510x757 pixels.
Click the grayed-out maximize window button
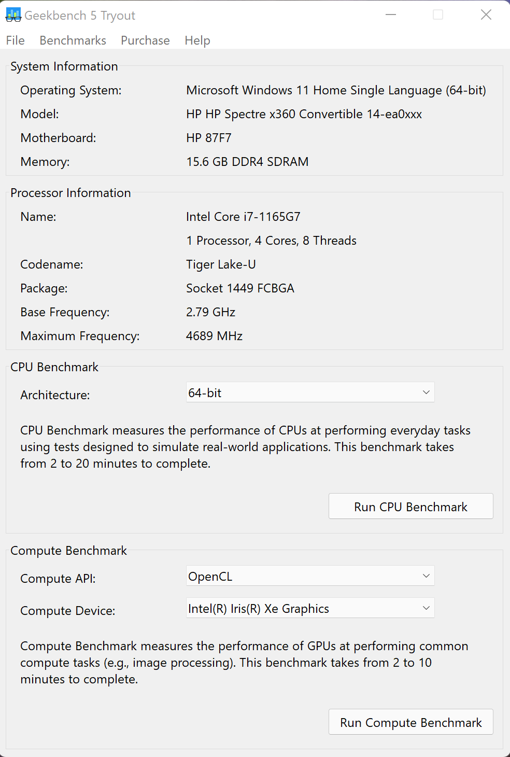[x=438, y=15]
